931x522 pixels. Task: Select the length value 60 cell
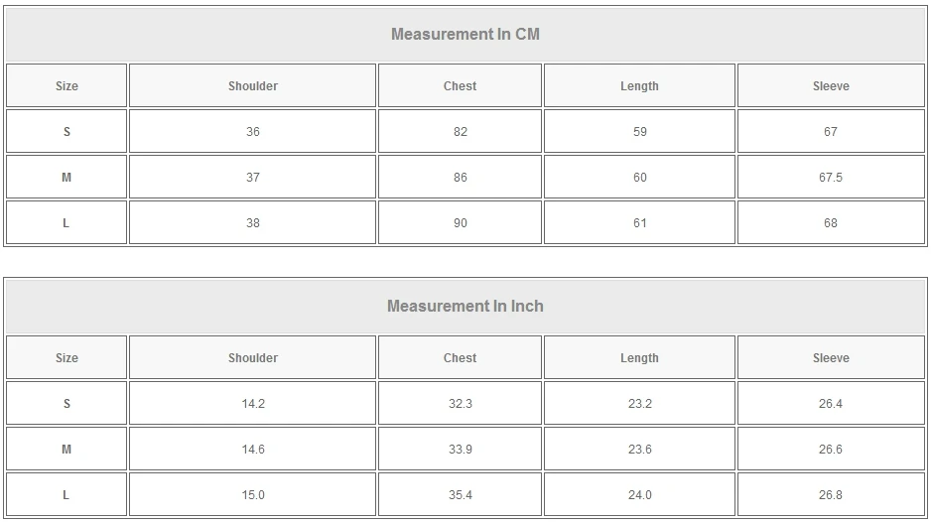click(x=639, y=178)
